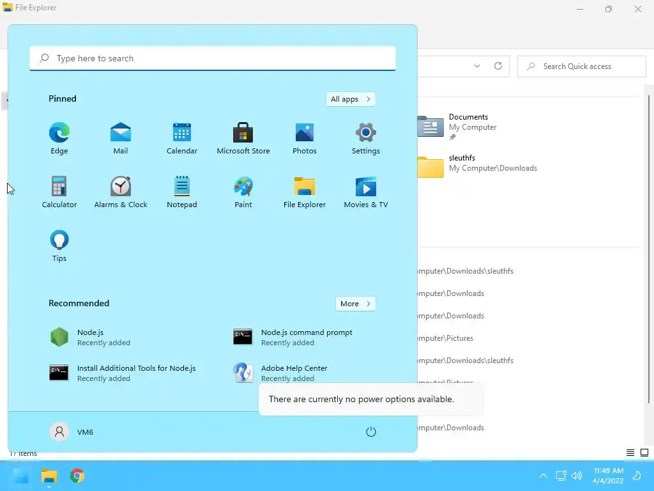Click 'My Computer\Downloads' under sleuthfs
654x491 pixels.
pos(493,168)
